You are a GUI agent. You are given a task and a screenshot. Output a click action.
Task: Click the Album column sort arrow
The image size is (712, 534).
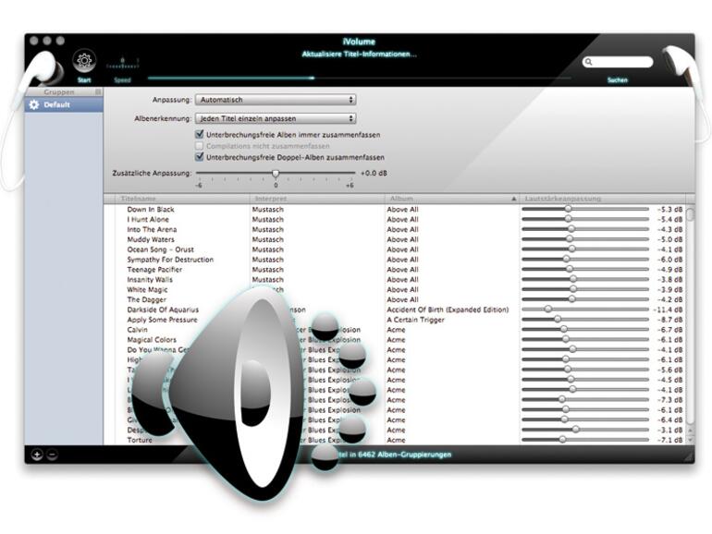pos(513,199)
